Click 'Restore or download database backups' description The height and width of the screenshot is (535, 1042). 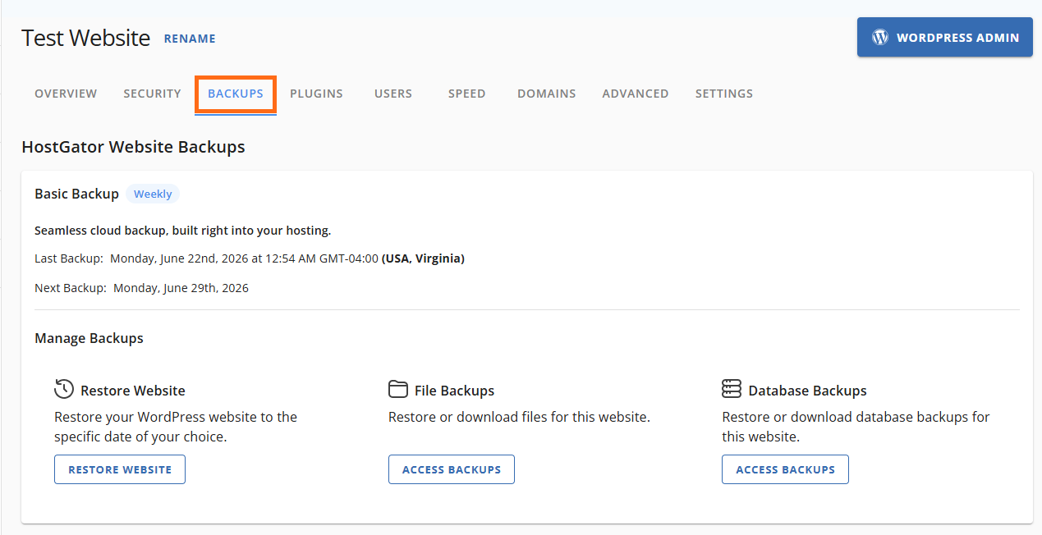[856, 427]
